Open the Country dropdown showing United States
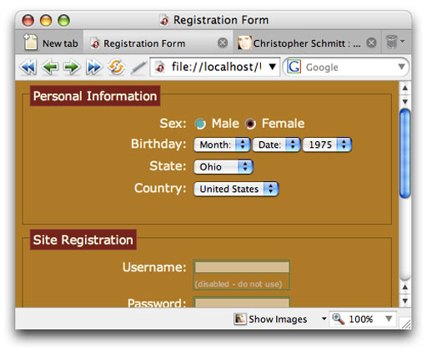 click(x=236, y=189)
